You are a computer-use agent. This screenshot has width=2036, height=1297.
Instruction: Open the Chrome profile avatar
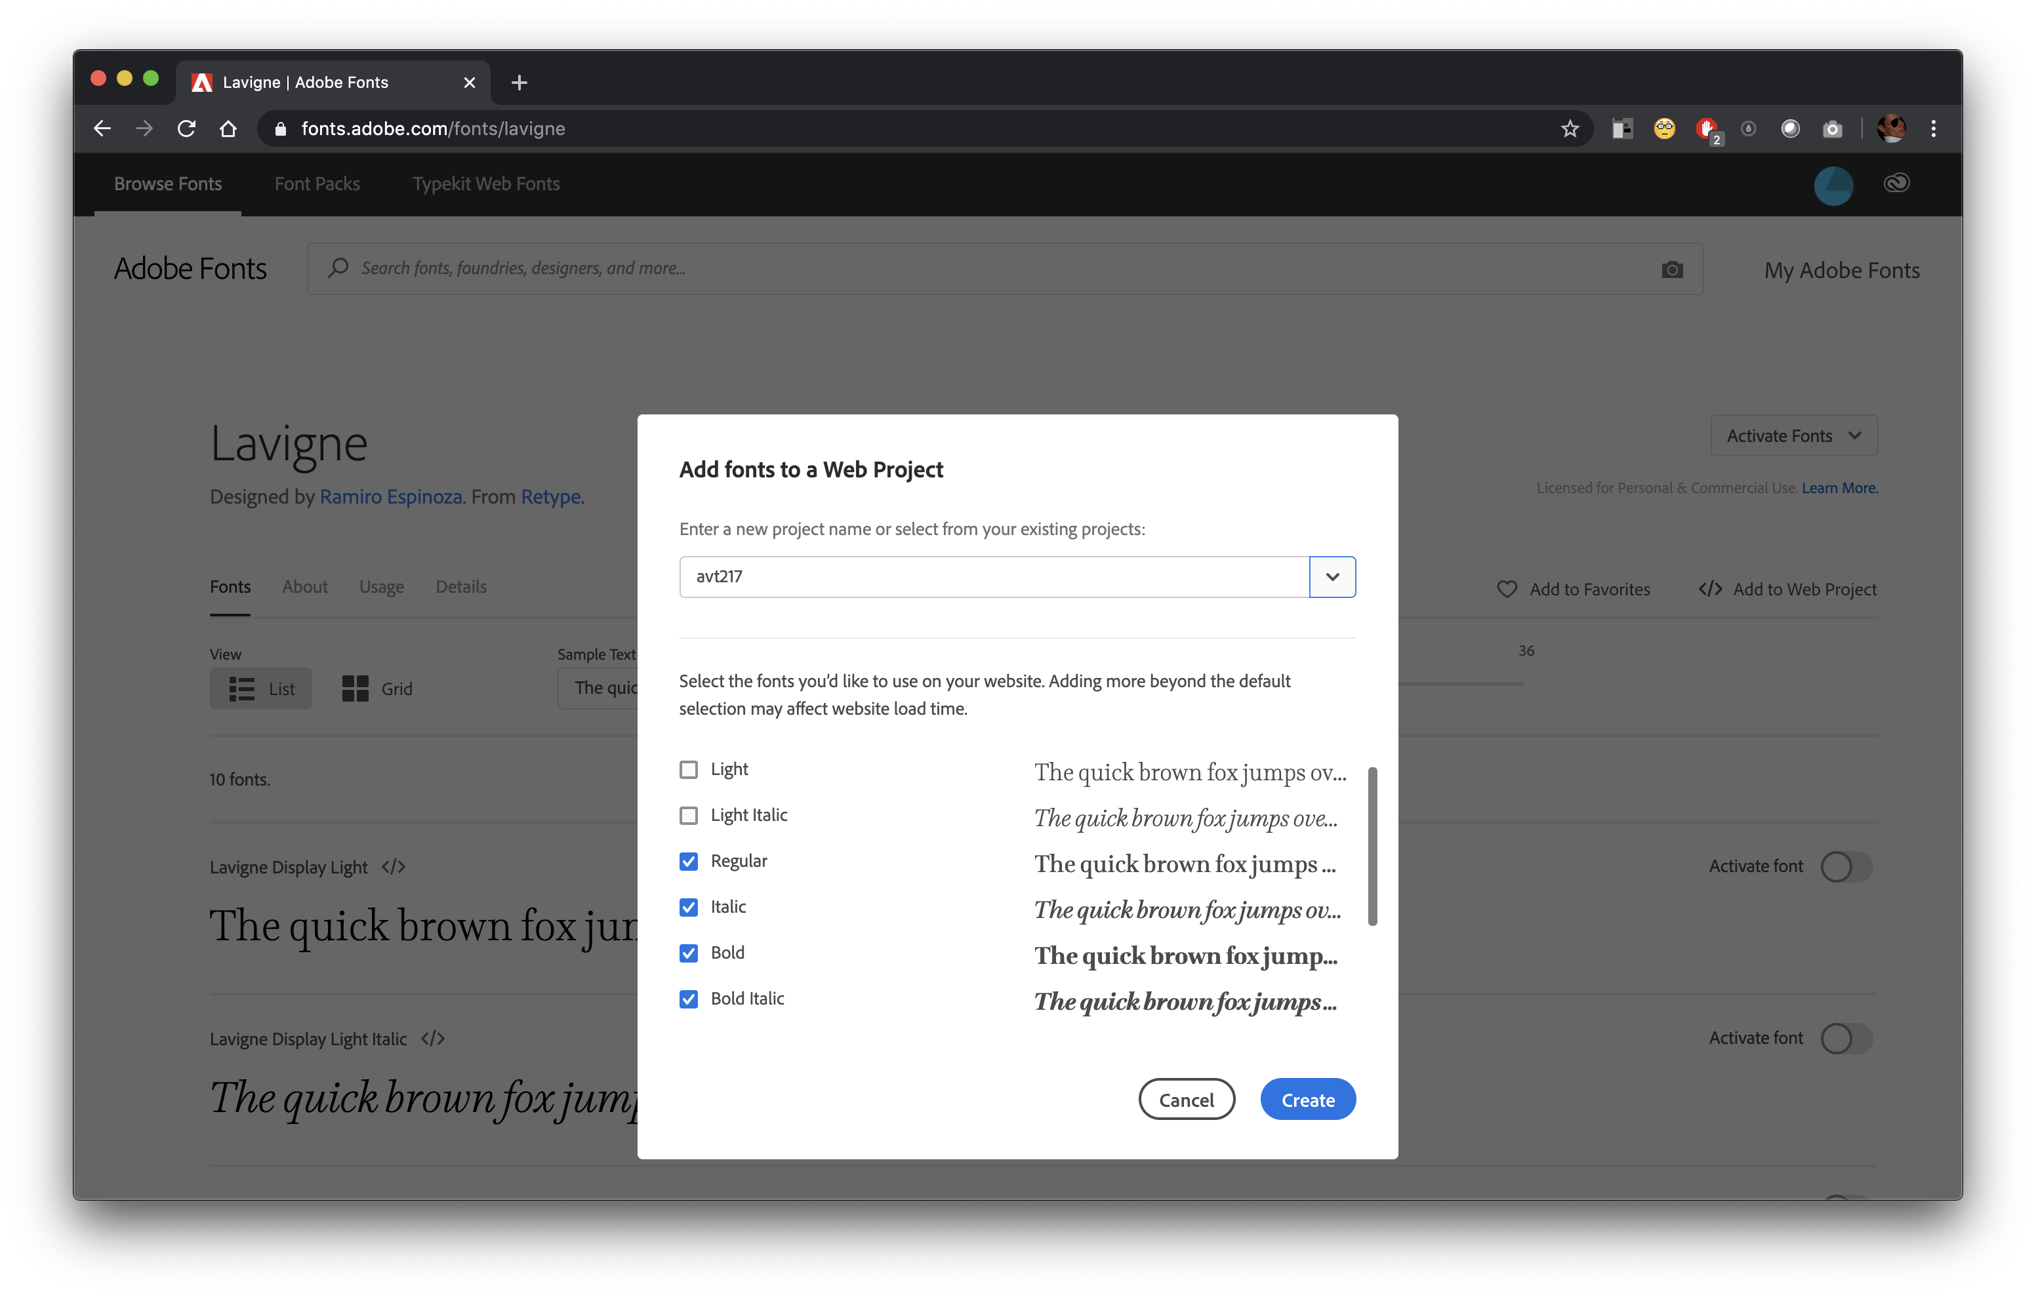(1890, 129)
